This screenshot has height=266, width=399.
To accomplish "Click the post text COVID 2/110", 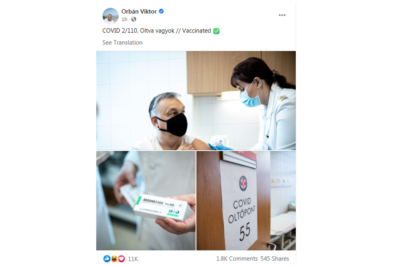I will click(120, 31).
